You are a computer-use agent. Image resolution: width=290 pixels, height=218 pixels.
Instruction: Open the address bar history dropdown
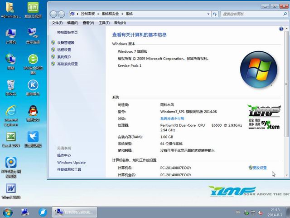(x=208, y=14)
